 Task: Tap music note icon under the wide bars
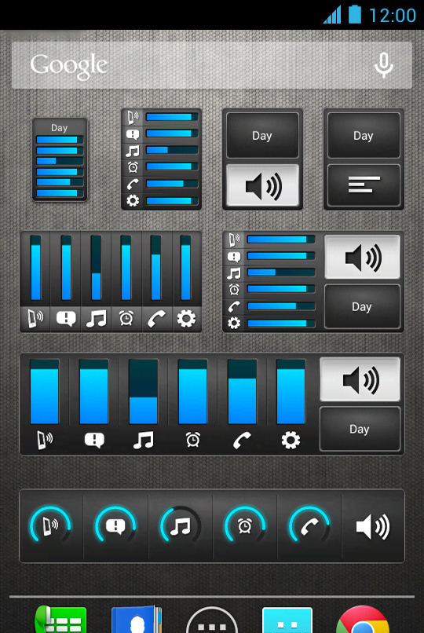[x=143, y=440]
